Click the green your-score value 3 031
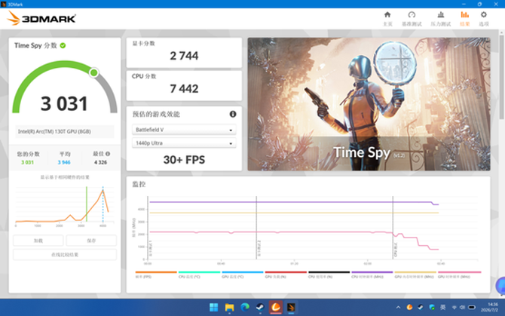 coord(27,162)
